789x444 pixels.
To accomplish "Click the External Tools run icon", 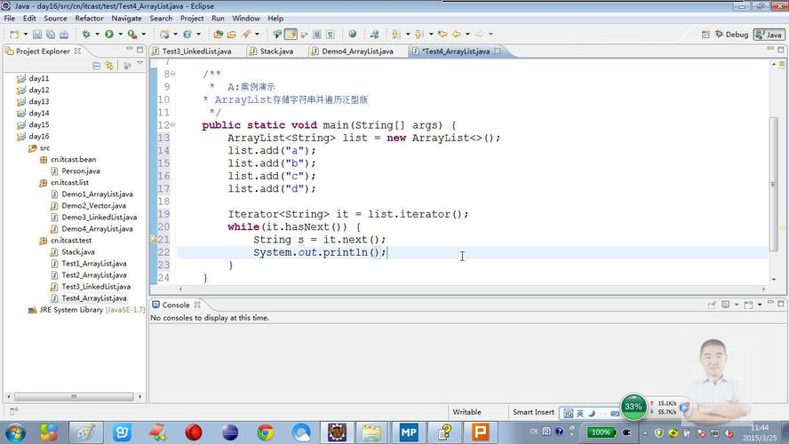I will pyautogui.click(x=131, y=35).
